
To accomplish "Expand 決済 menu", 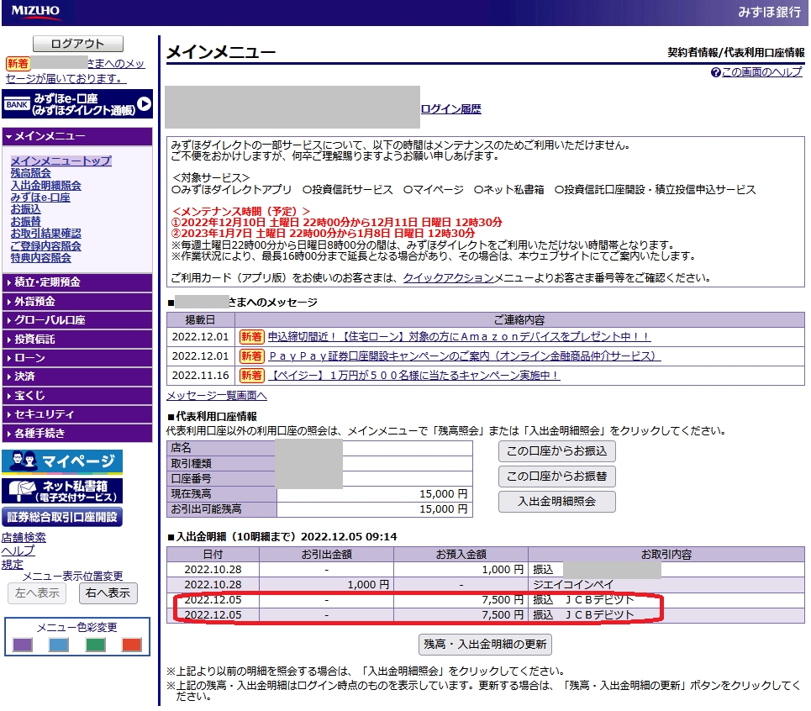I will point(77,377).
